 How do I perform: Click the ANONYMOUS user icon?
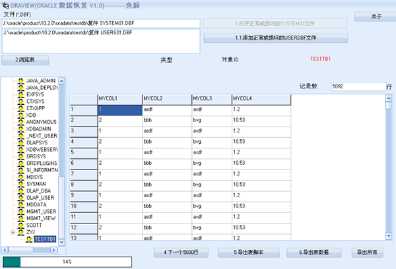[21, 122]
